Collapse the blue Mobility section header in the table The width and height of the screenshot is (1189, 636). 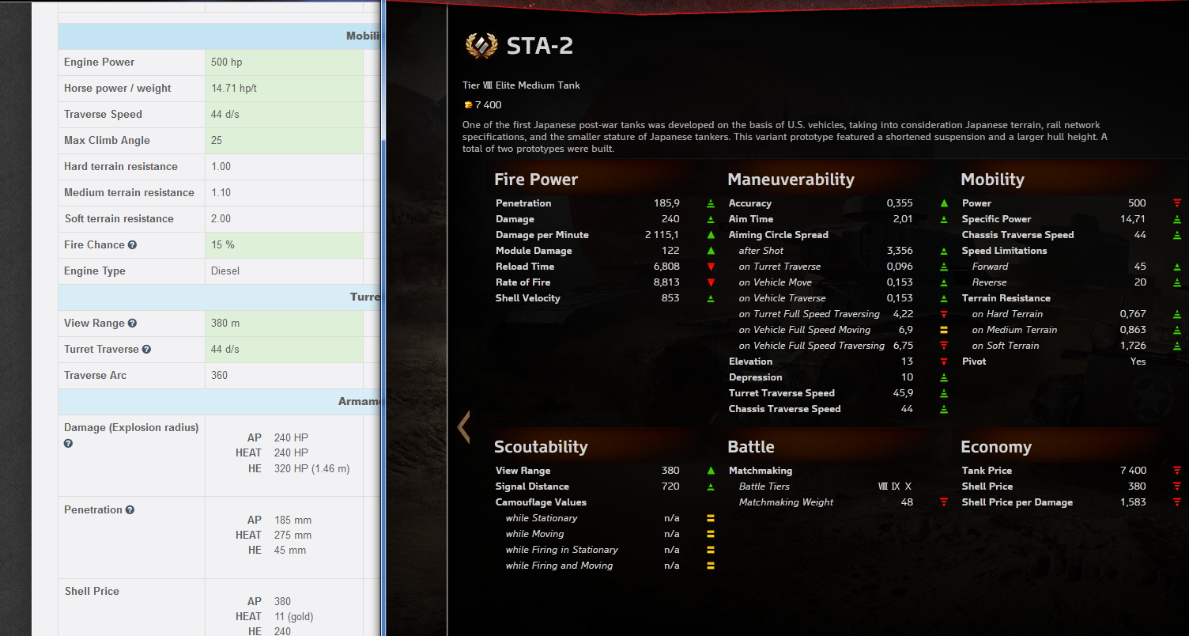(x=219, y=36)
